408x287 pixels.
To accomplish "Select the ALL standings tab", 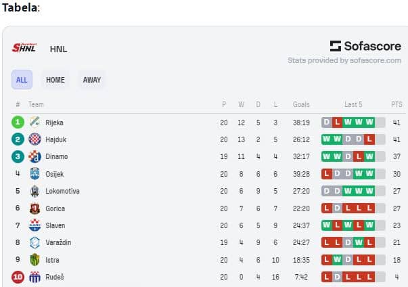I will 22,80.
